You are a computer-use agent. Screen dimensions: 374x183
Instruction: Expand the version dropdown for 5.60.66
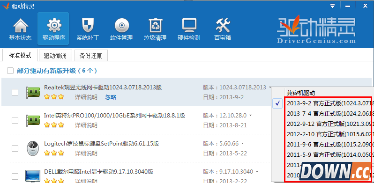click(x=243, y=144)
